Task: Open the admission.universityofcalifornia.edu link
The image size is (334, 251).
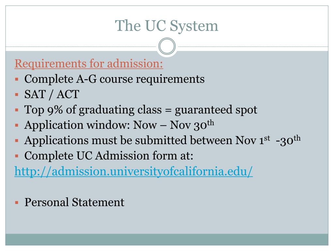Action: tap(133, 171)
